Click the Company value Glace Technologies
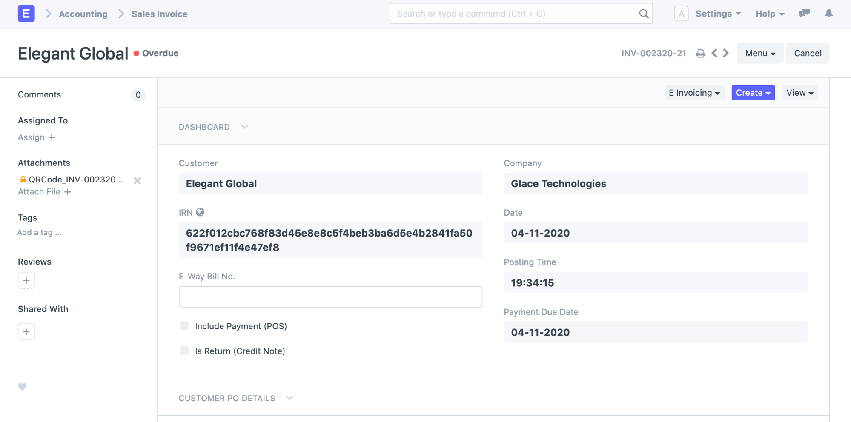 [x=656, y=183]
